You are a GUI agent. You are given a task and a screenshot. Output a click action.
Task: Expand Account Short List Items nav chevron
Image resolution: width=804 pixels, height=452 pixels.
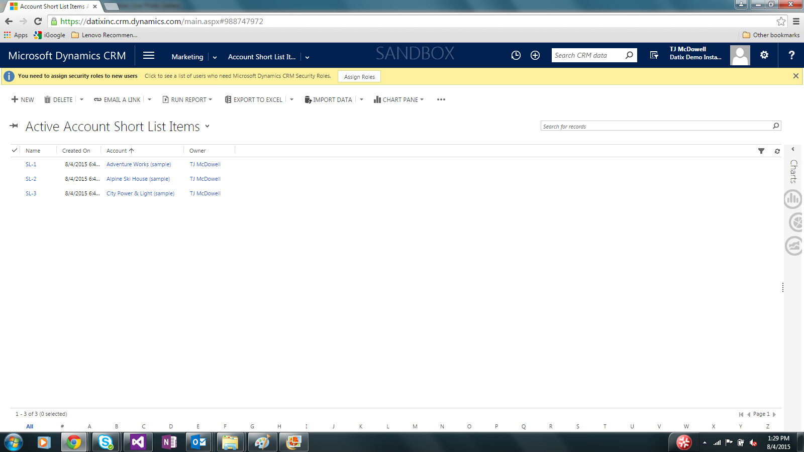[307, 57]
